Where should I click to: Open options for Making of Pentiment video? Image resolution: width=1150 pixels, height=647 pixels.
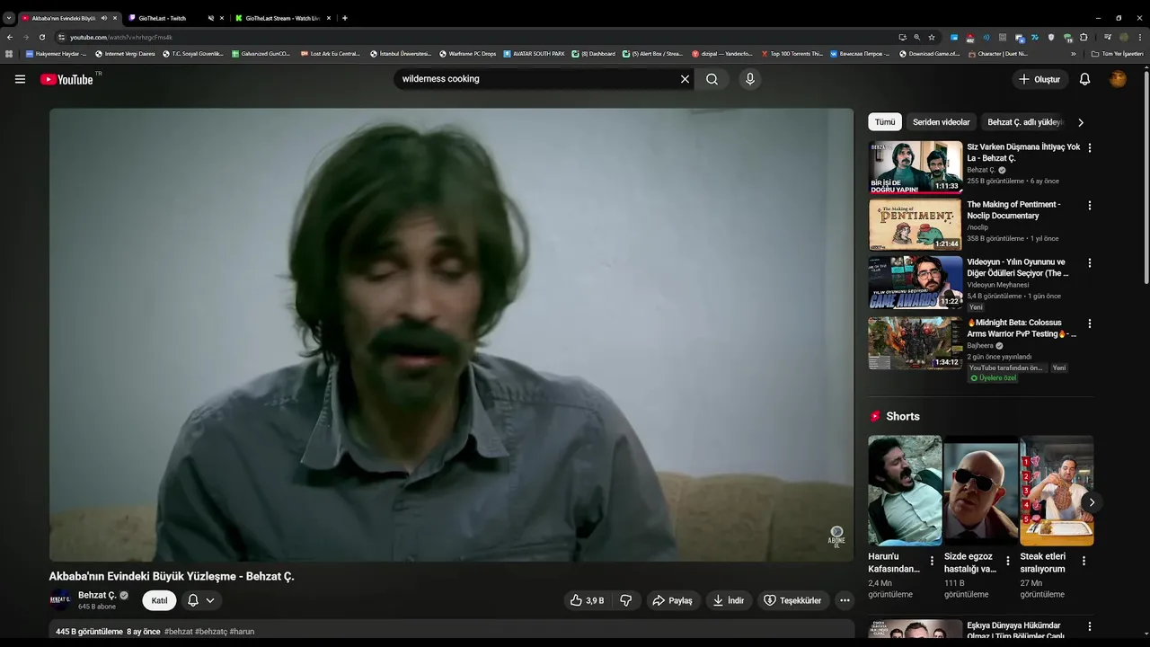[1090, 205]
